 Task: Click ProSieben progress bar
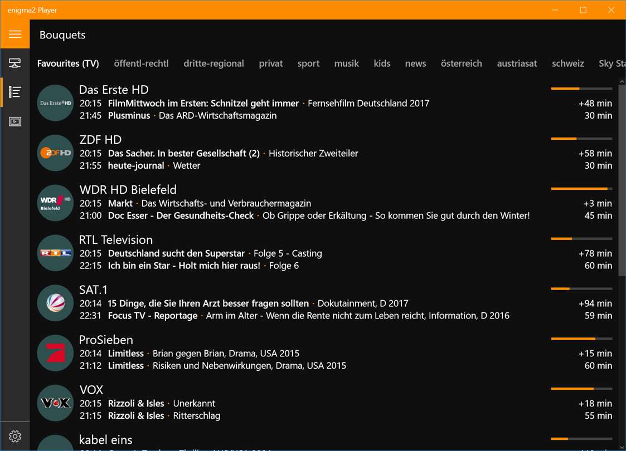coord(582,339)
